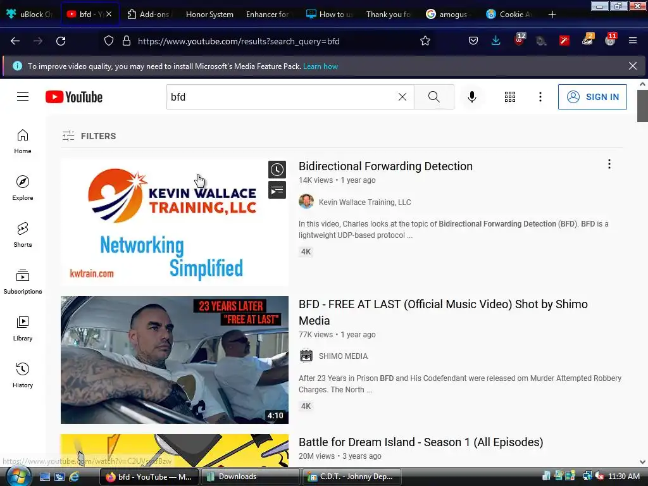The width and height of the screenshot is (648, 486).
Task: Play the Kevin Wallace Training thumbnail
Action: pos(175,222)
